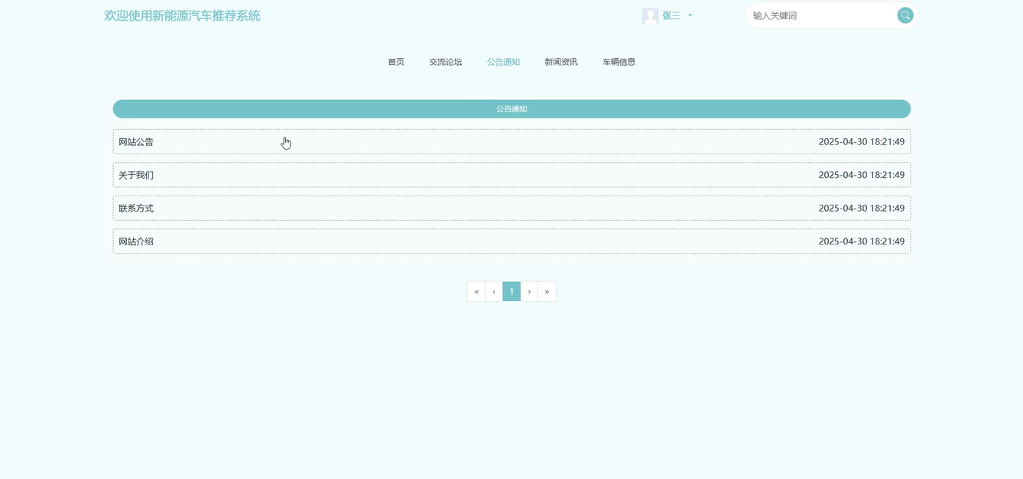Select the 公告通知 navigation item

503,62
